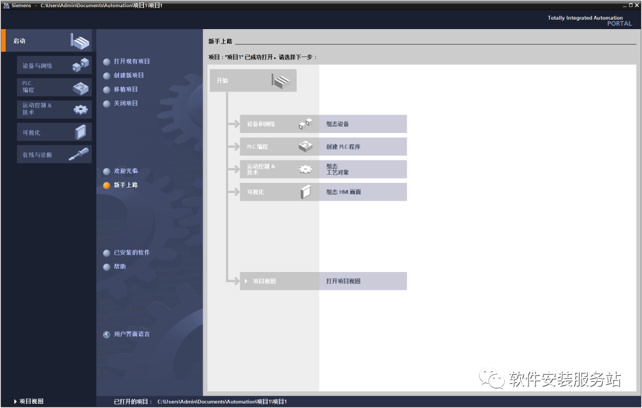Click the gear icon in the 运动控制 & 技术 workflow row

click(x=306, y=169)
